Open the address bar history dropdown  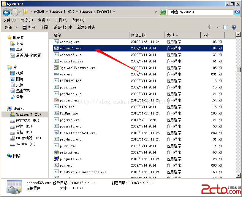tap(156, 12)
